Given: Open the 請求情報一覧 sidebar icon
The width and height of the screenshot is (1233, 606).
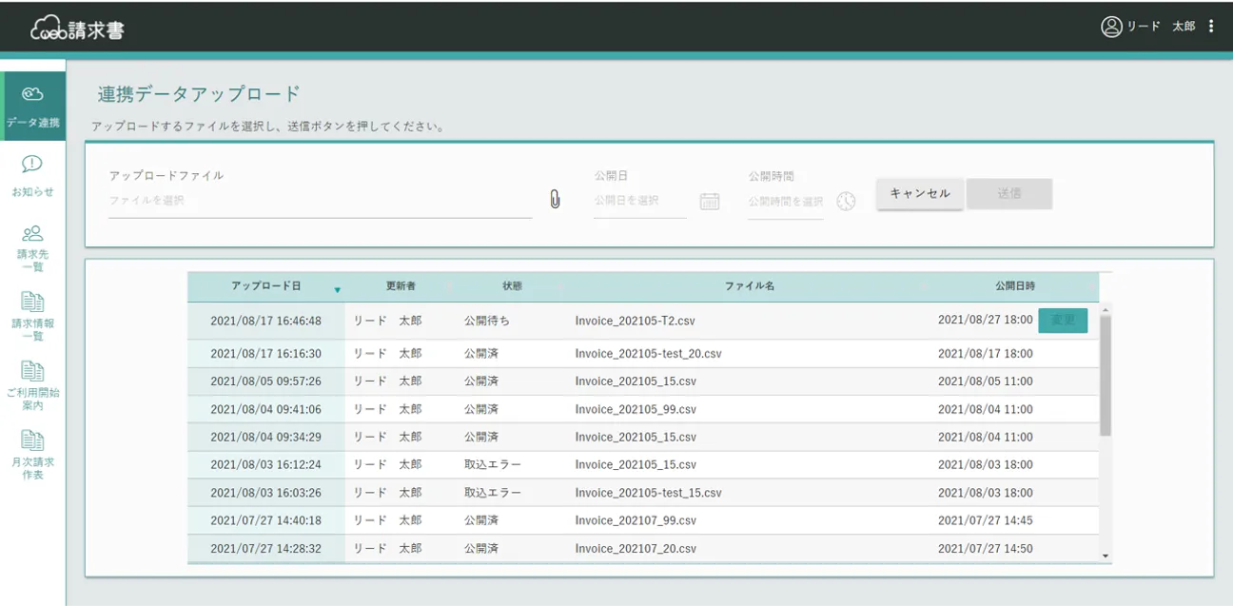Looking at the screenshot, I should [32, 303].
